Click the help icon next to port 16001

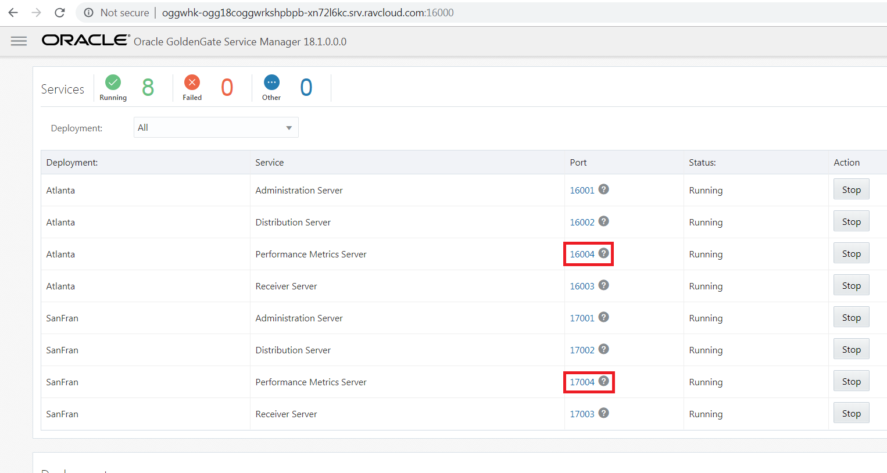tap(604, 189)
